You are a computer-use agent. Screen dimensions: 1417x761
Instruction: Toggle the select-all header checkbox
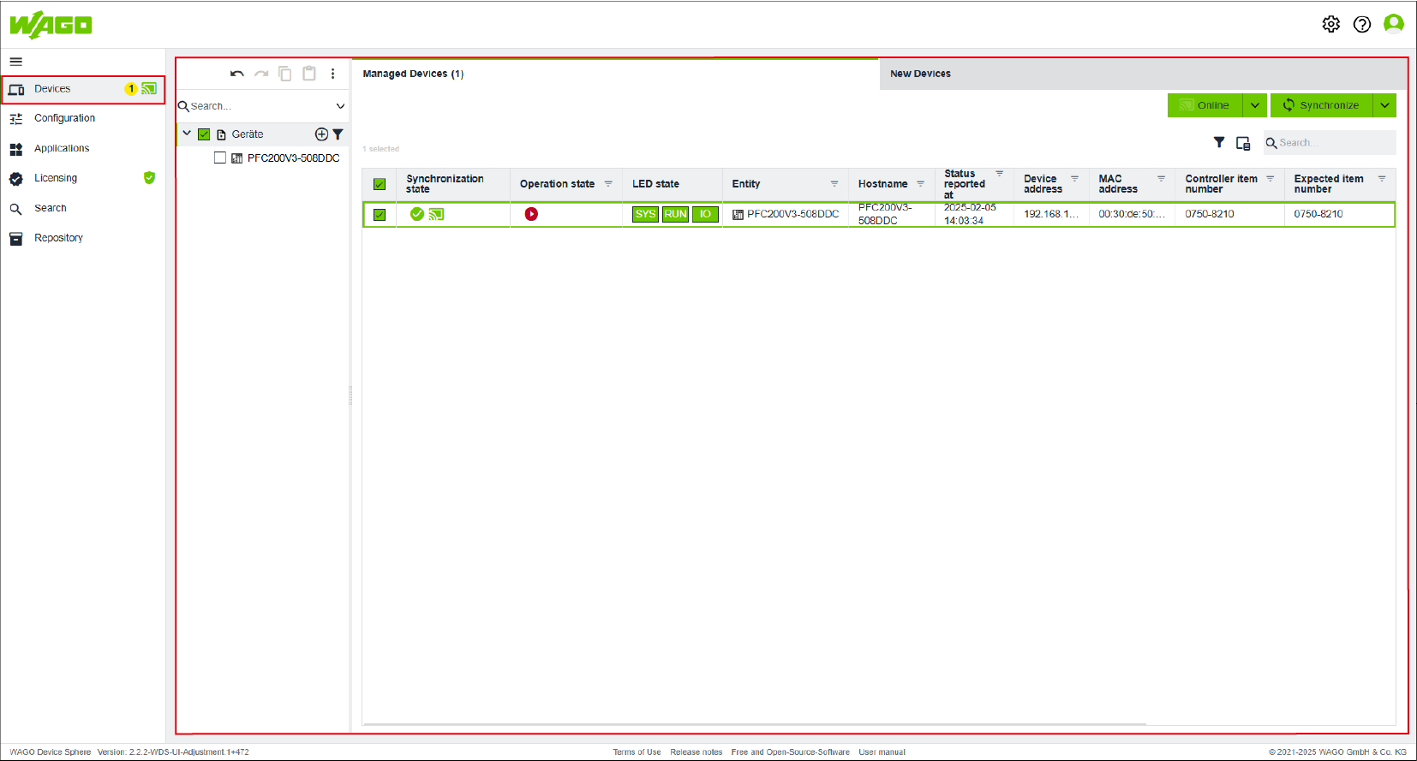point(380,184)
